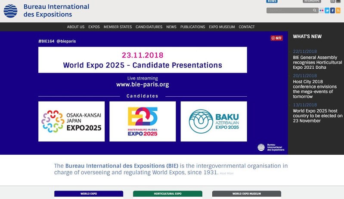Open the Expos menu

pos(94,27)
